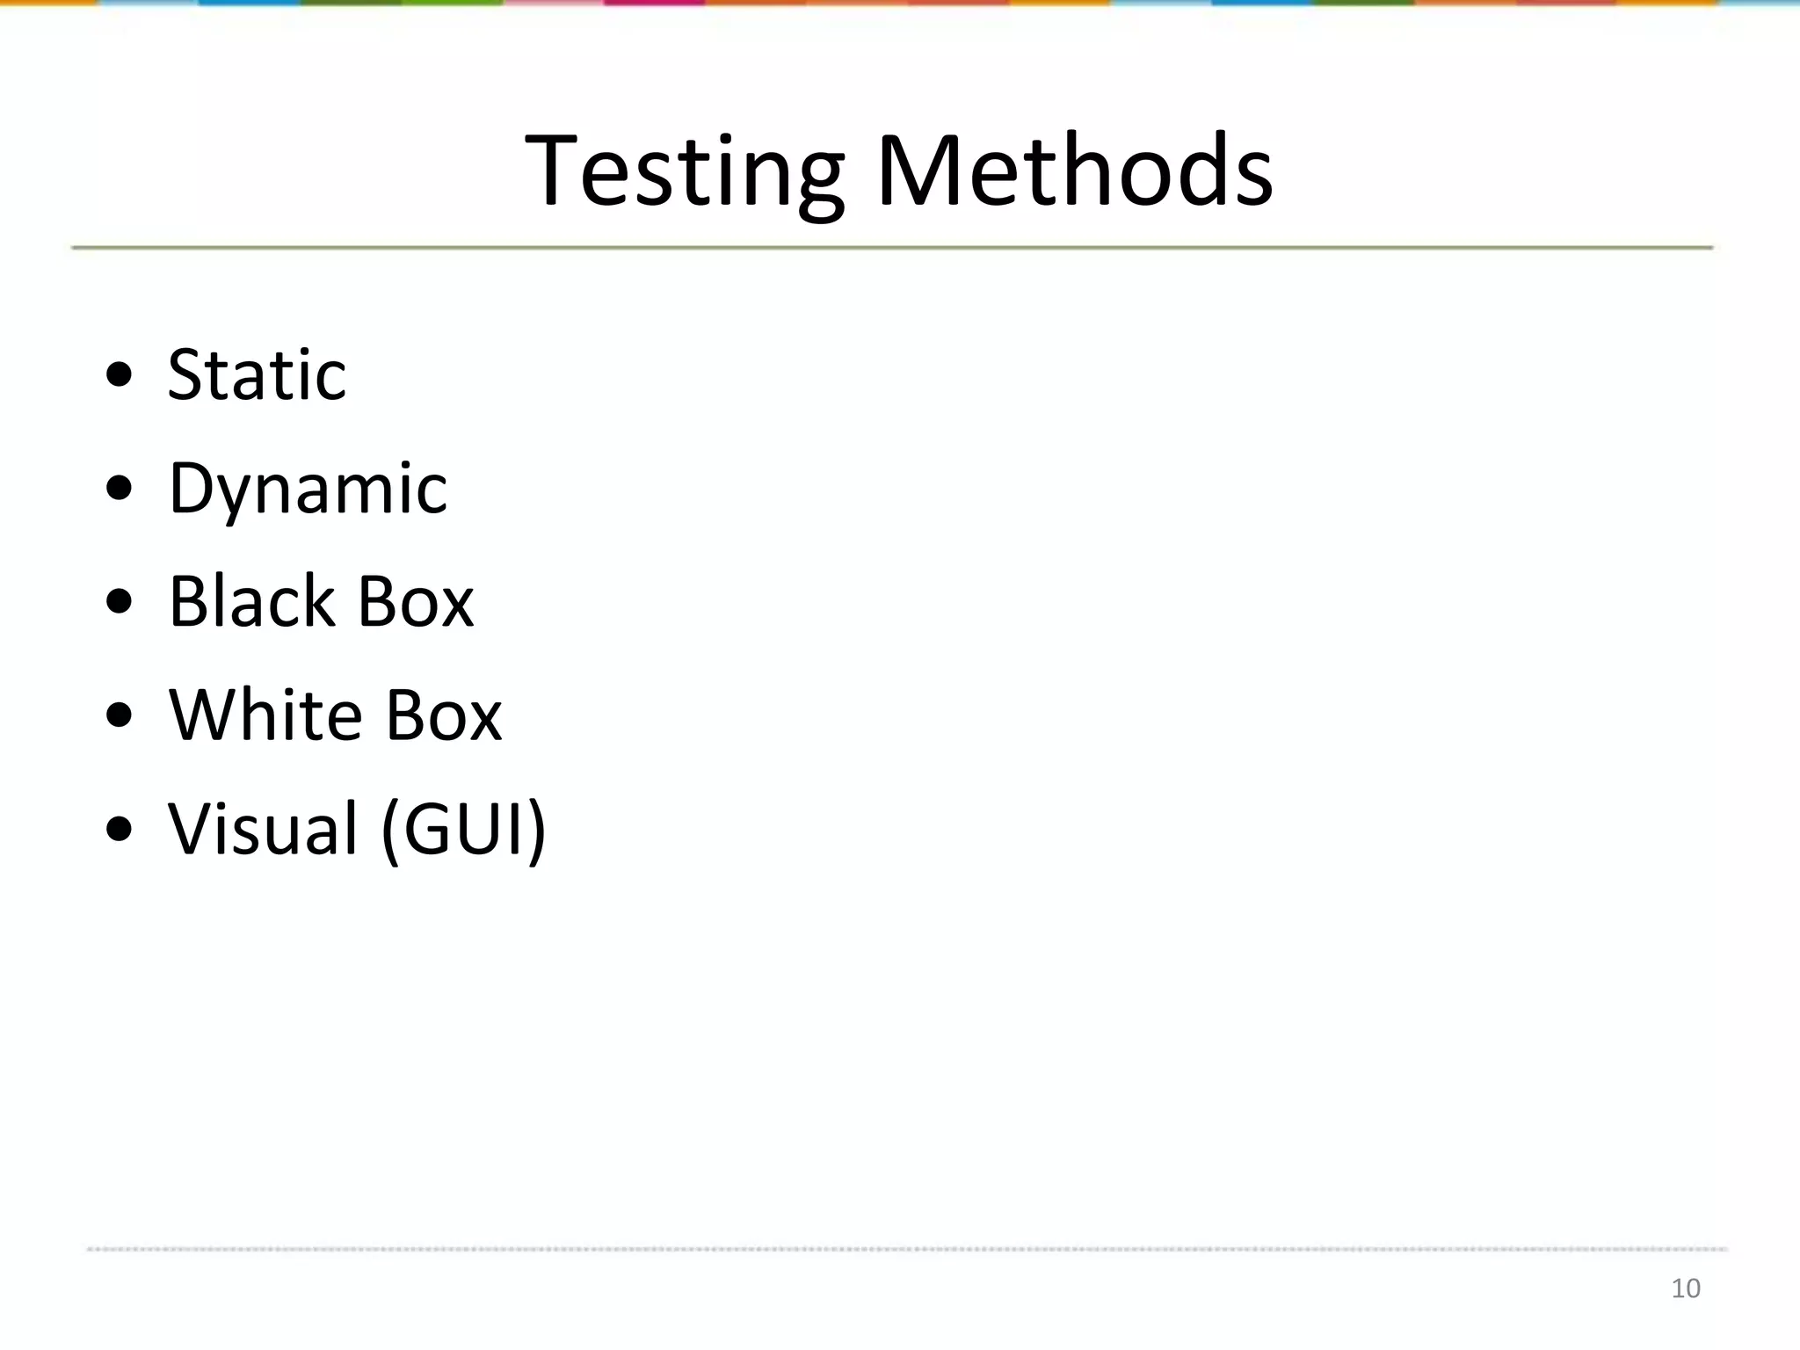Select the Testing Methods slide title

pyautogui.click(x=898, y=171)
